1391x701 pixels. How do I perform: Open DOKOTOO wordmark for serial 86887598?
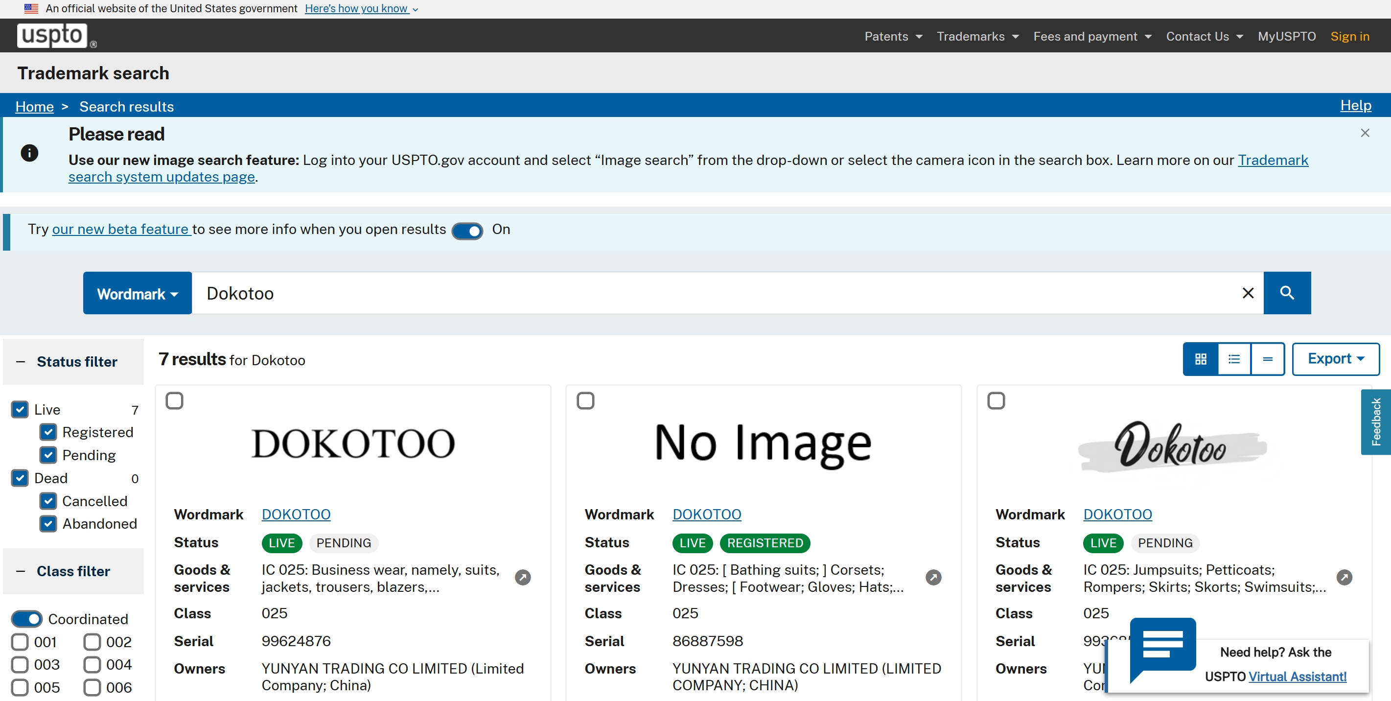click(706, 514)
